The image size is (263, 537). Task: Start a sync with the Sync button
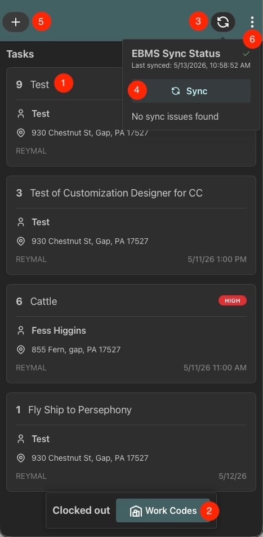(x=191, y=91)
